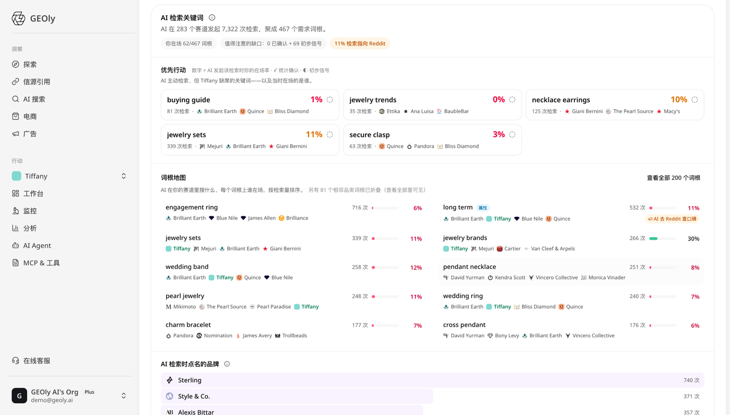Image resolution: width=730 pixels, height=415 pixels.
Task: Click the AI 搜索 magnifier icon
Action: pyautogui.click(x=16, y=99)
